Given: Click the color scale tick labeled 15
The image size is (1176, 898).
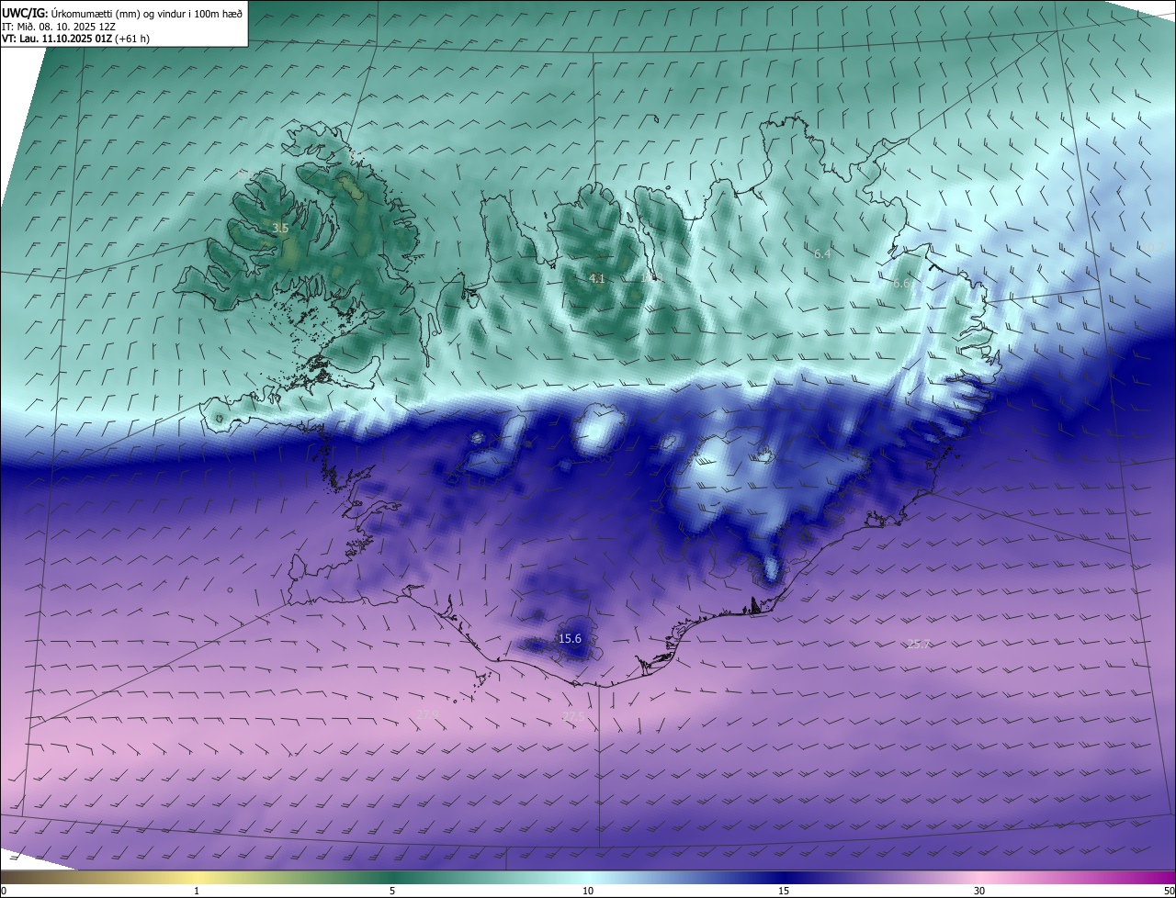Looking at the screenshot, I should pyautogui.click(x=784, y=891).
